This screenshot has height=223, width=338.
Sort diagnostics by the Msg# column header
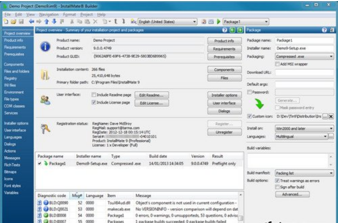(76, 196)
